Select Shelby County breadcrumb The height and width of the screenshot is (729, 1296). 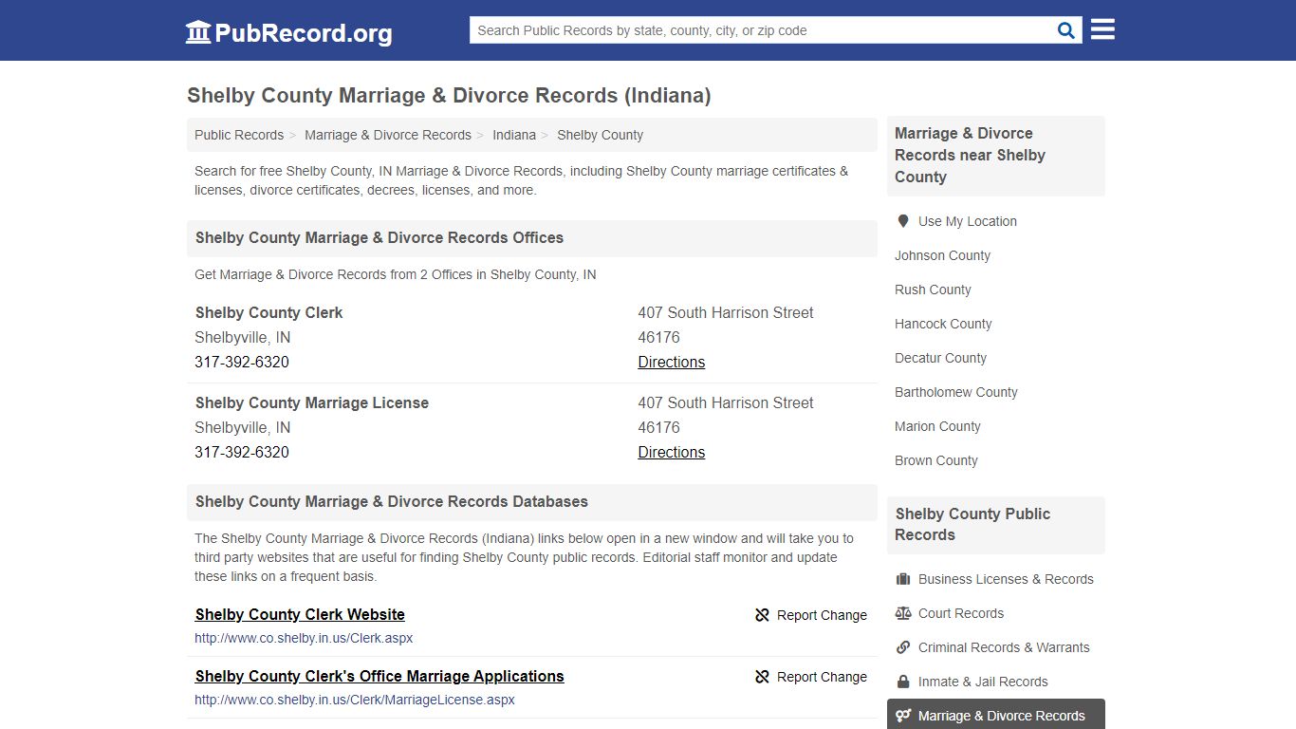pyautogui.click(x=600, y=135)
